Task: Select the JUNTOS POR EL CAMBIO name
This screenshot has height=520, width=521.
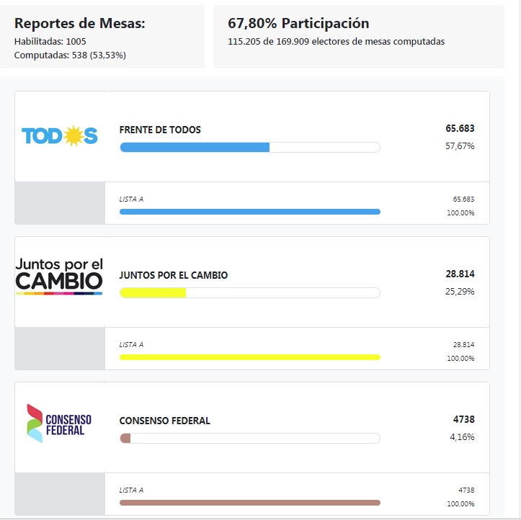Action: tap(173, 275)
